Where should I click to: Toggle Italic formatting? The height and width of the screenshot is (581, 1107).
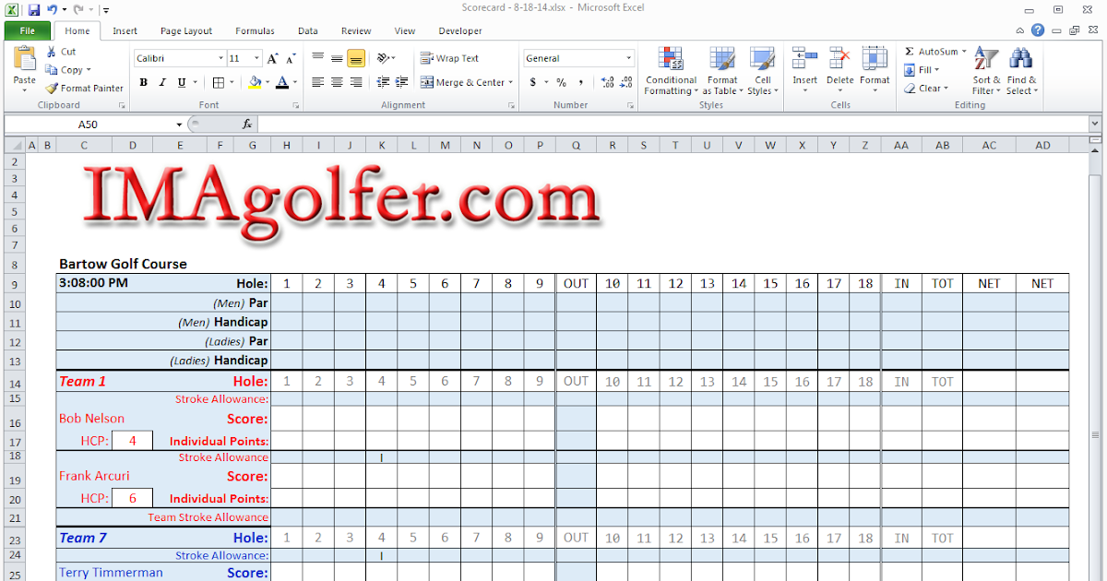[x=162, y=82]
